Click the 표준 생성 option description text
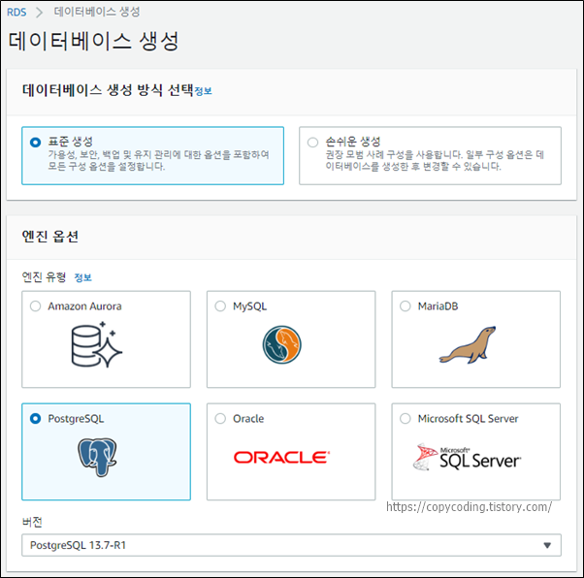Screen dimensions: 584x578 point(158,160)
